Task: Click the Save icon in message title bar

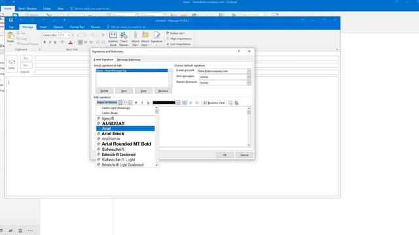Action: [10, 20]
